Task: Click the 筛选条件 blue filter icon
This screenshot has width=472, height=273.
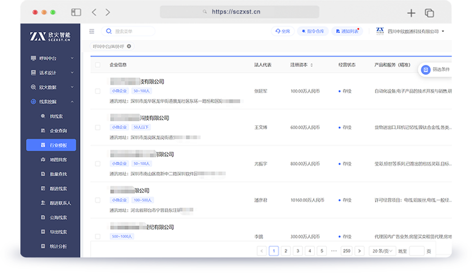Action: [425, 70]
